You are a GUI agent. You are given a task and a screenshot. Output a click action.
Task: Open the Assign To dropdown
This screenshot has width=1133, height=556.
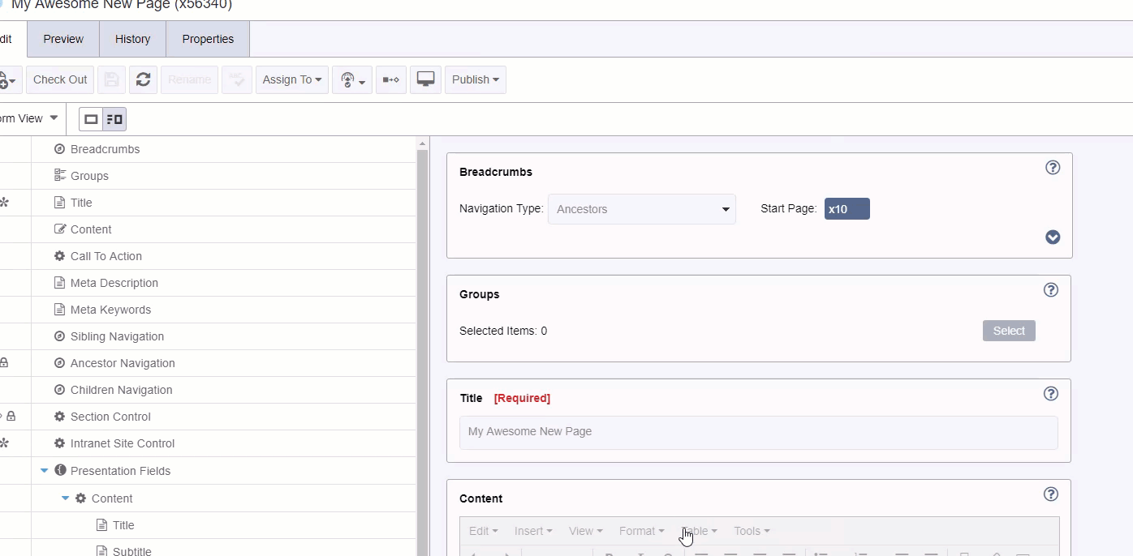(x=292, y=79)
